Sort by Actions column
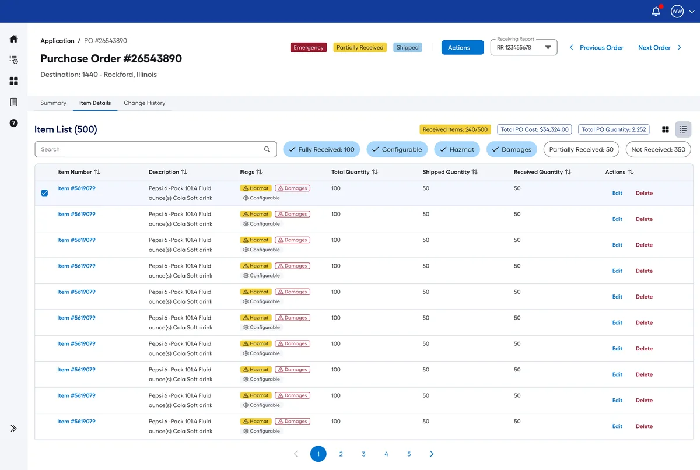 631,172
